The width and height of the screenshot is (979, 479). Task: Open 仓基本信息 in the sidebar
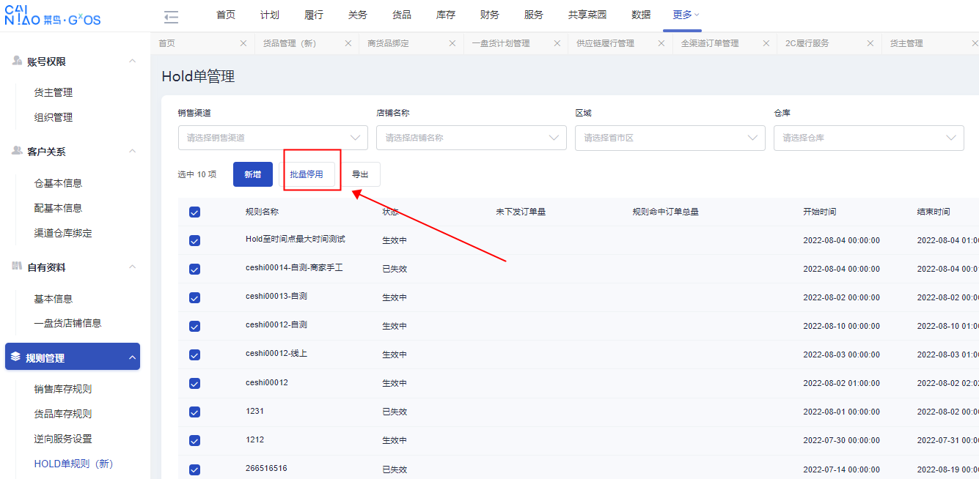[58, 183]
